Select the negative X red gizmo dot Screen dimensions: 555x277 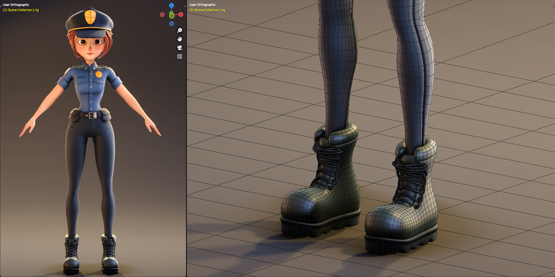pos(162,14)
